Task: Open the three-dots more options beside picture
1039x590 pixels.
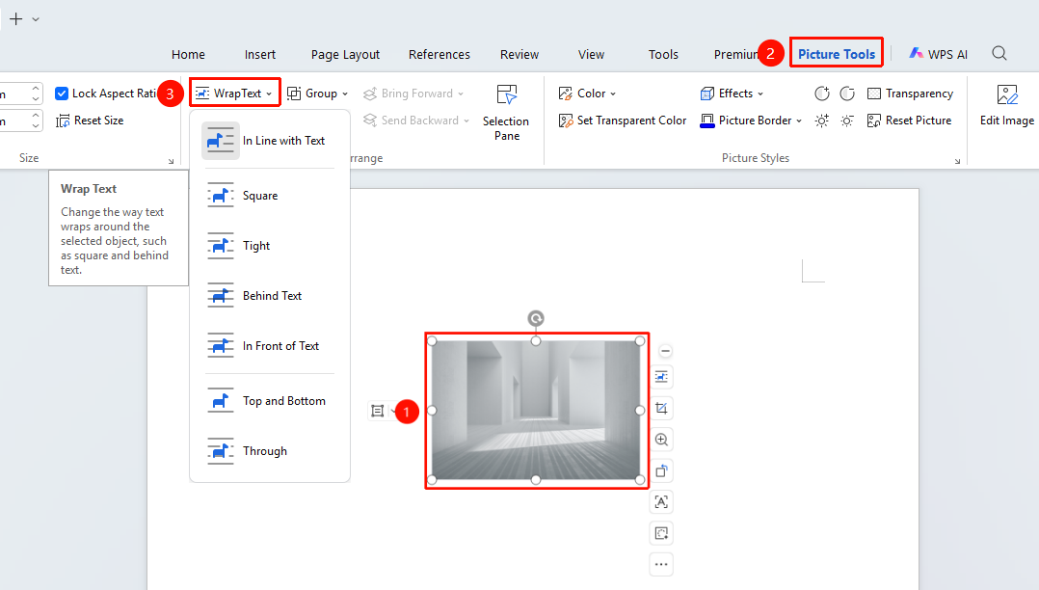Action: tap(661, 564)
